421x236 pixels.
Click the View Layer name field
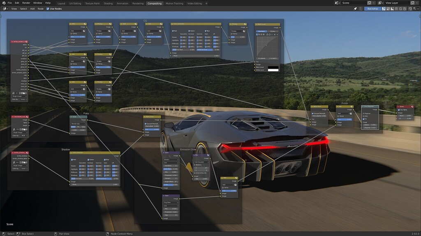click(398, 3)
